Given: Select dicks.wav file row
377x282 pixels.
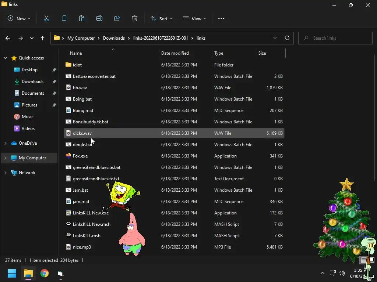Looking at the screenshot, I should click(x=174, y=133).
